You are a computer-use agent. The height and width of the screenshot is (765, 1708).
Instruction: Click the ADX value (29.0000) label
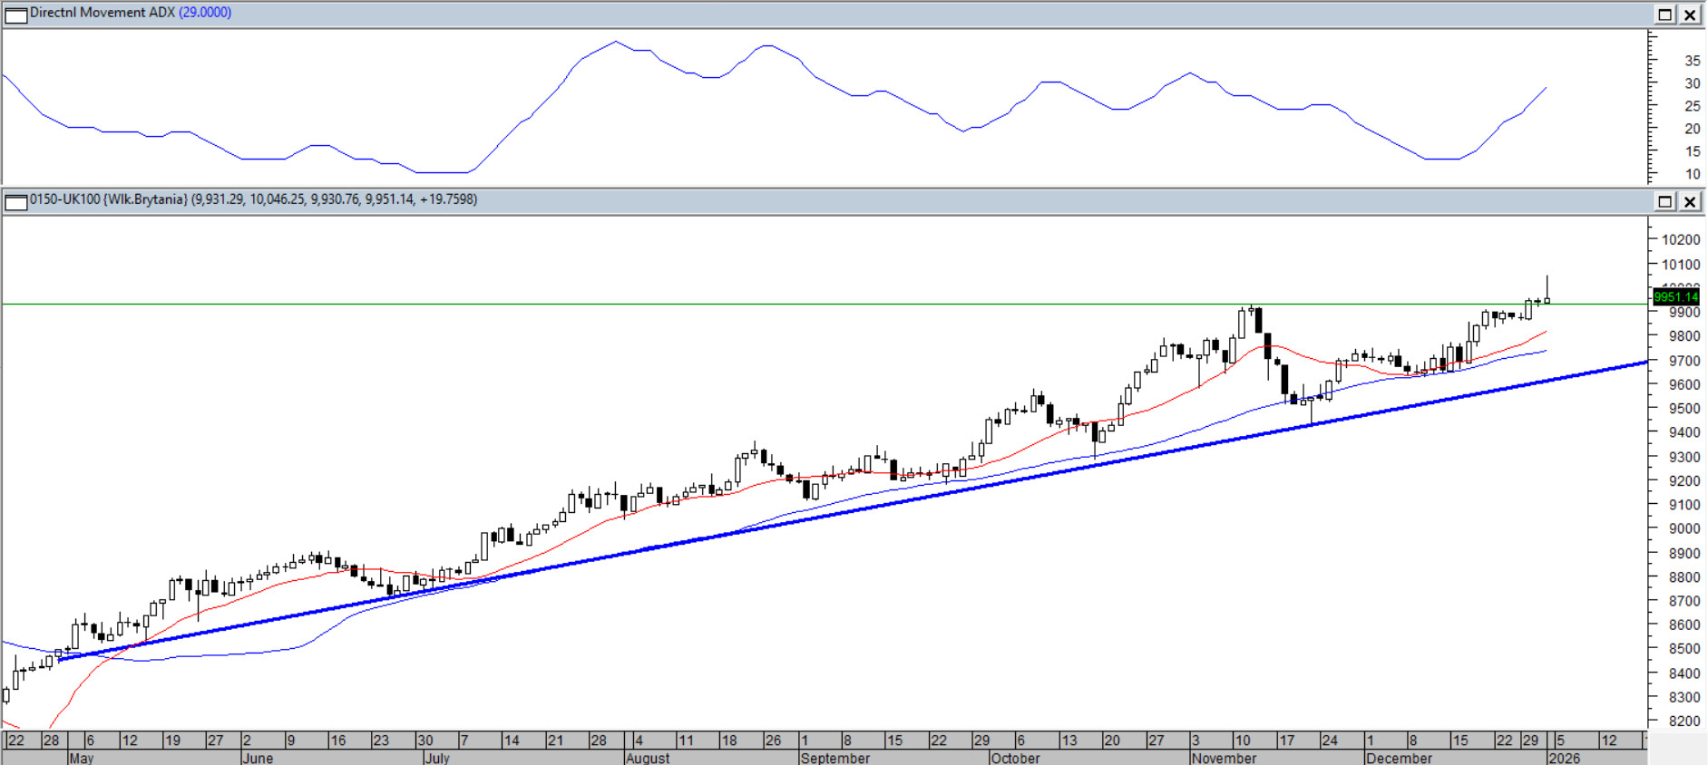[x=205, y=13]
